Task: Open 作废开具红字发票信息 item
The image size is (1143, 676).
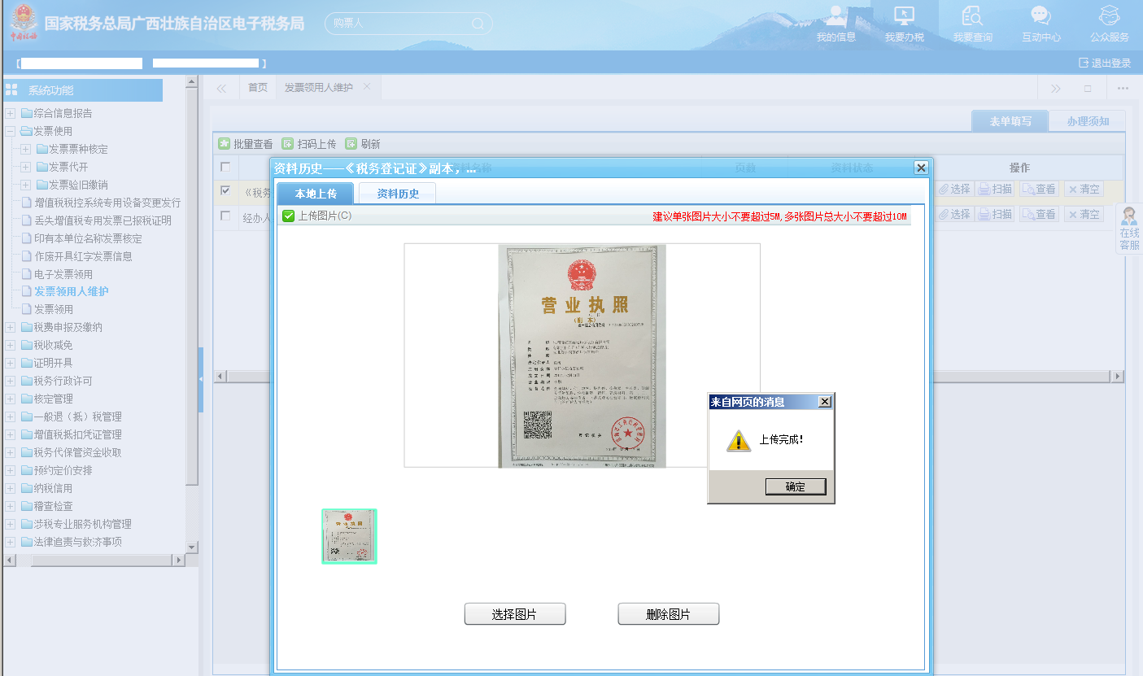Action: click(x=83, y=256)
